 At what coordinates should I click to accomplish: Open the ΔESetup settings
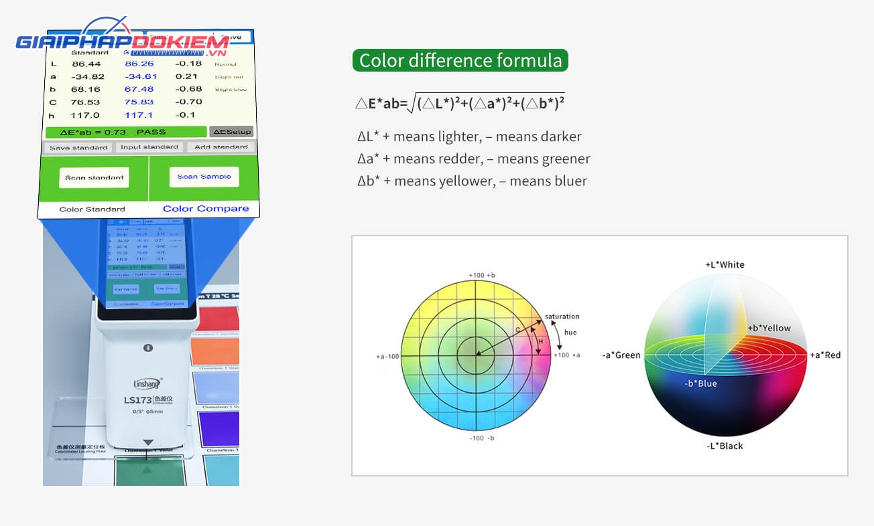[x=231, y=132]
